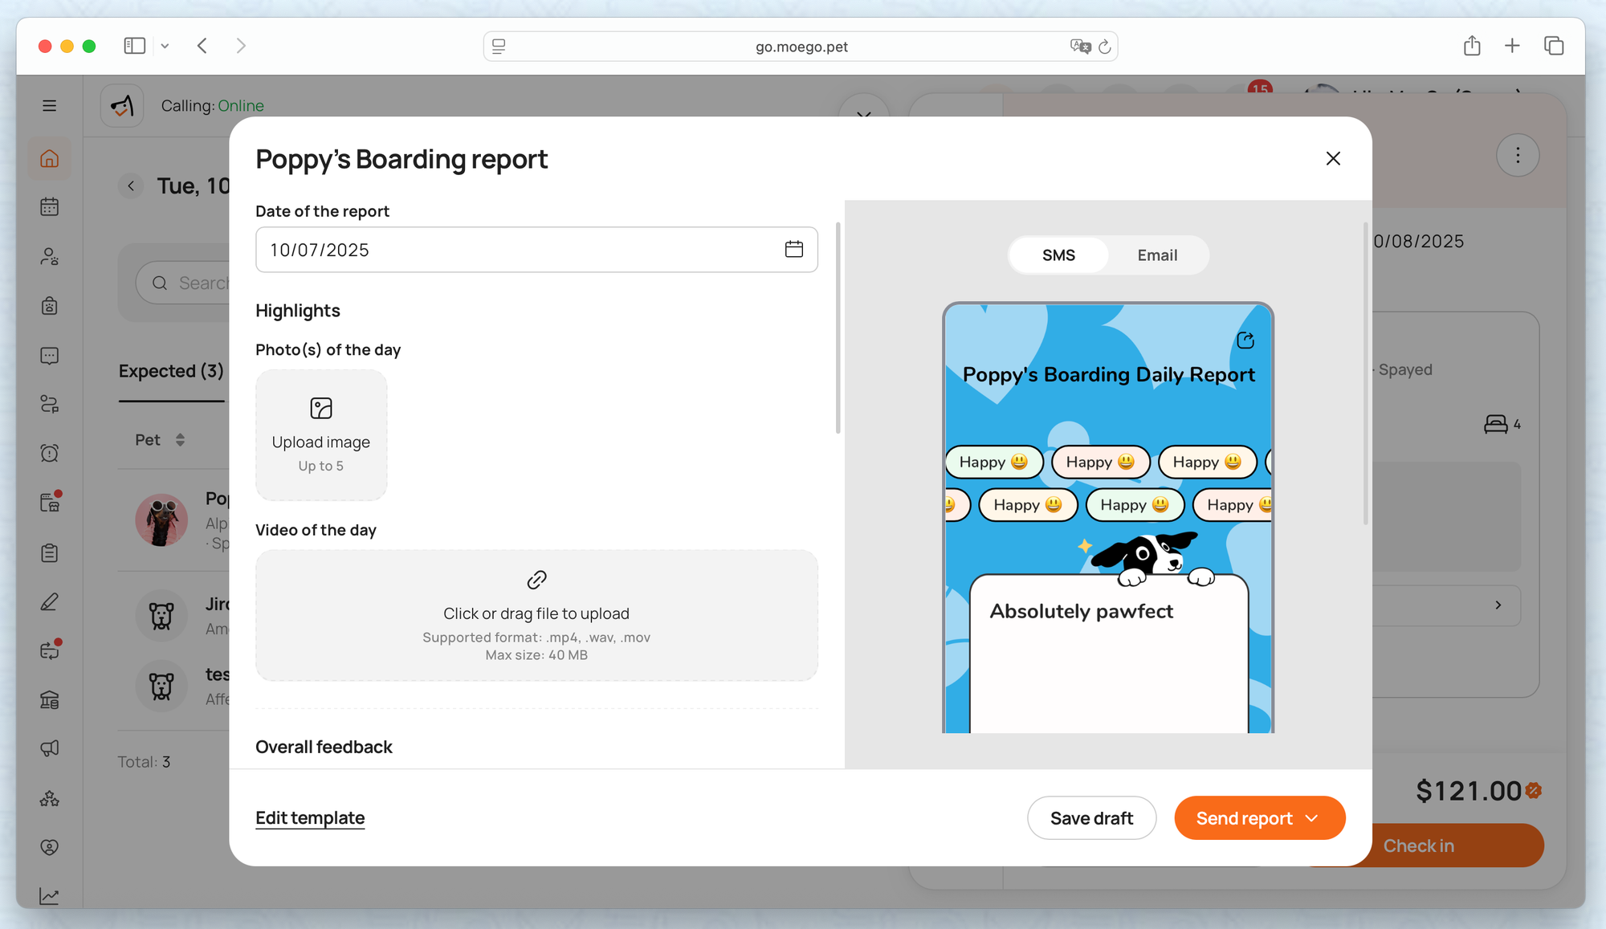Click the three-dot more options button

(x=1517, y=155)
